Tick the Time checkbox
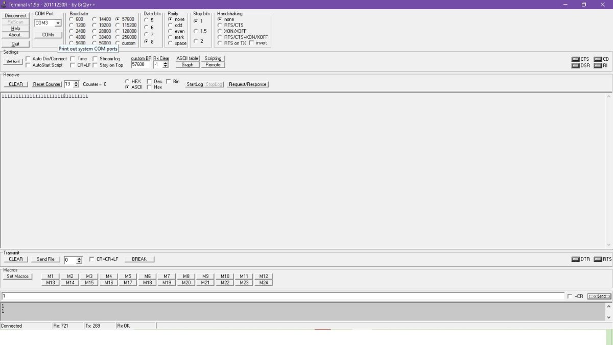This screenshot has width=613, height=345. point(73,59)
